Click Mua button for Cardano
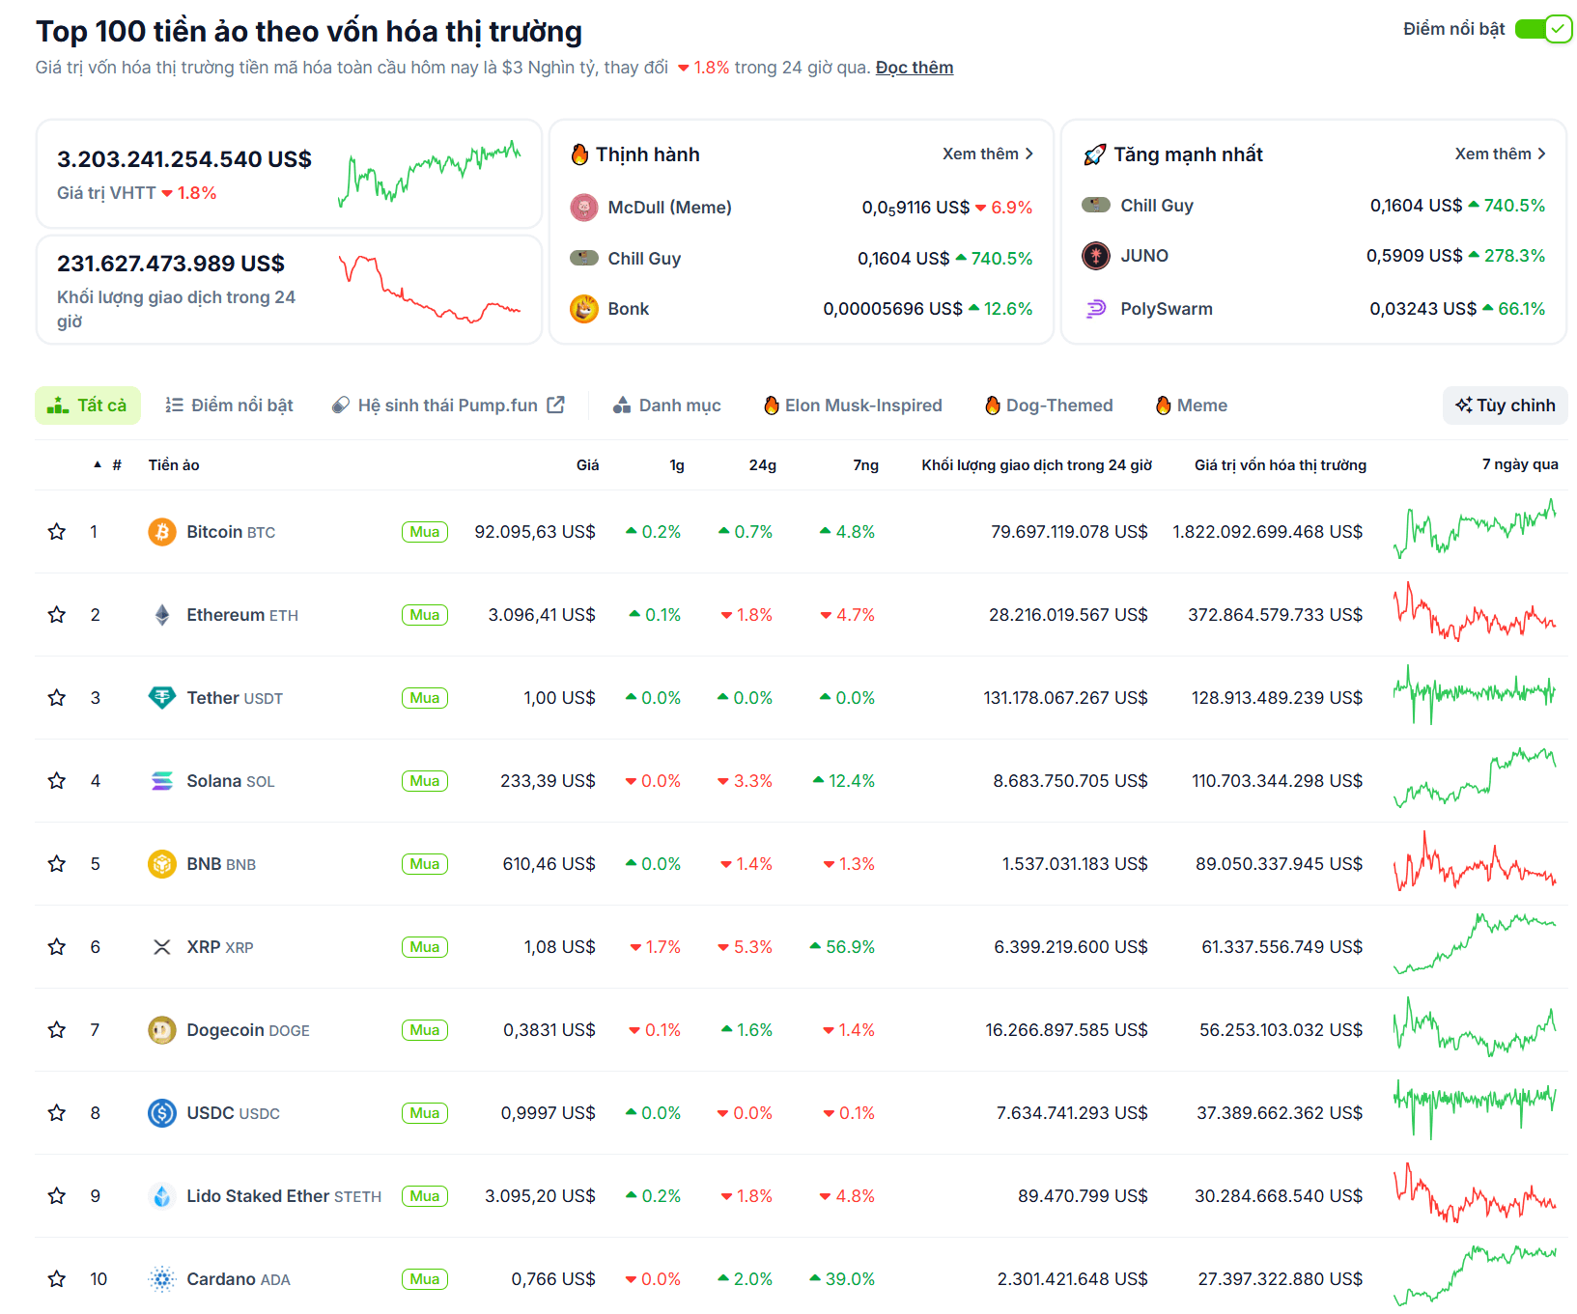 tap(425, 1279)
